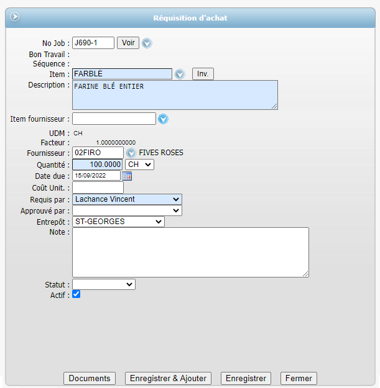Viewport: 380px width, 388px height.
Task: Uncheck the Actif checkbox
Action: point(76,294)
